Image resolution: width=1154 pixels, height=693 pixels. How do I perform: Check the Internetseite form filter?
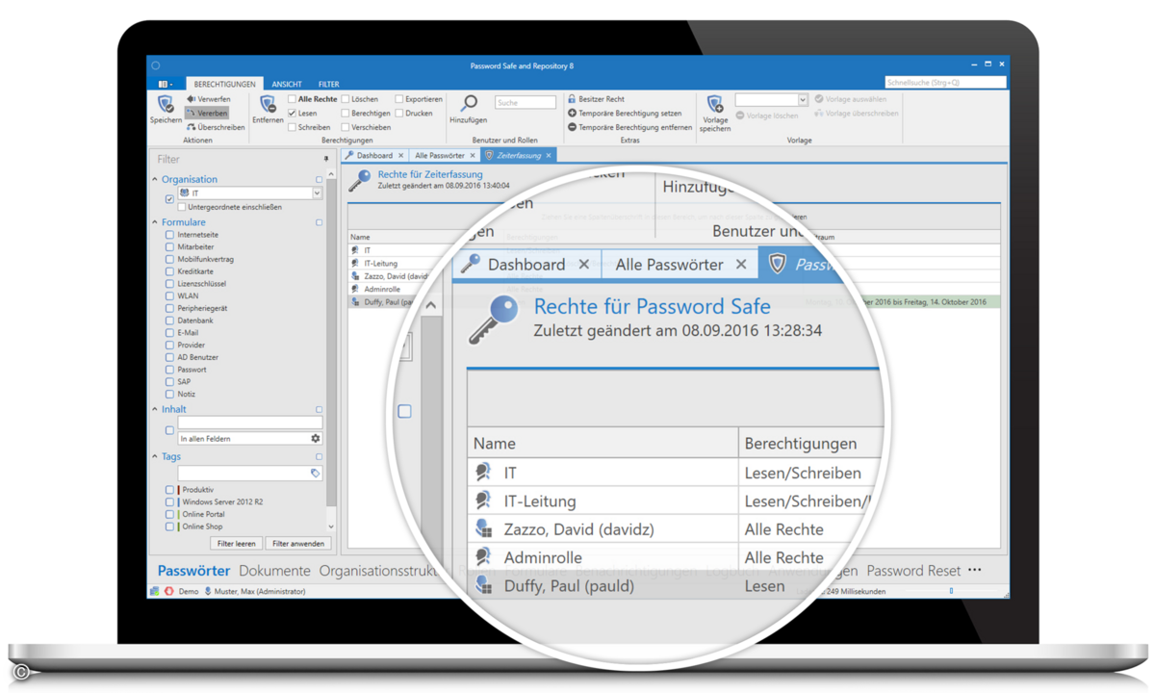170,235
